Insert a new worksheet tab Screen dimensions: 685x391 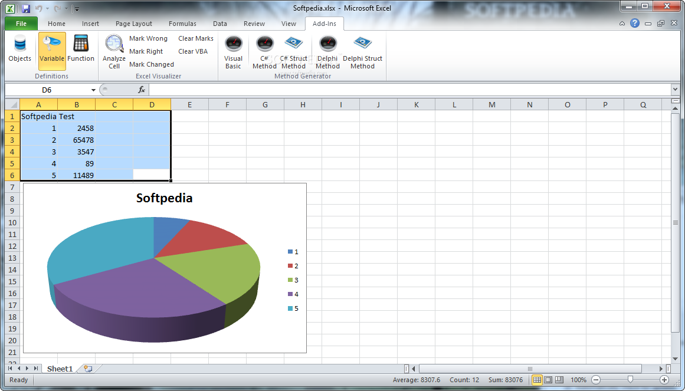(89, 369)
